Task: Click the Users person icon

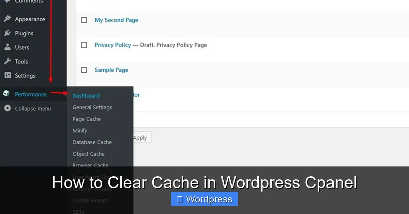Action: point(7,47)
